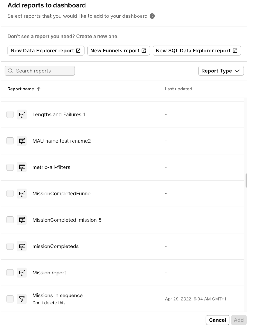This screenshot has width=257, height=333.
Task: Open the Report Type dropdown
Action: coord(221,71)
